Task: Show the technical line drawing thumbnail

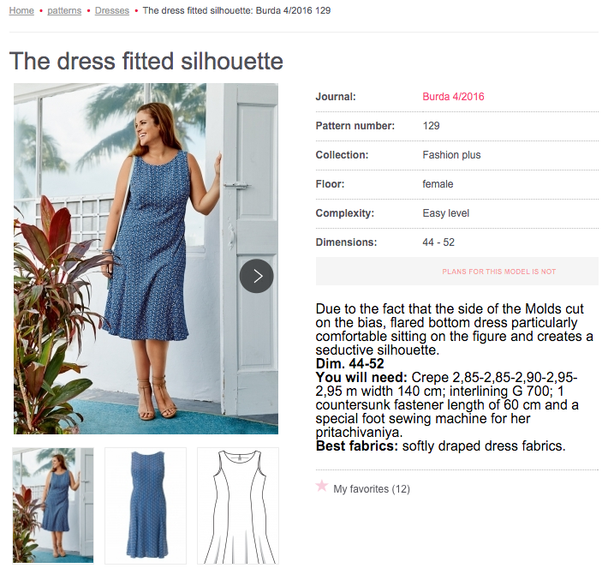Action: pos(238,505)
